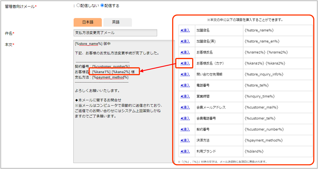The width and height of the screenshot is (318, 169).
Task: Insert the 問い合わせ先情報 placeholder
Action: coord(185,74)
